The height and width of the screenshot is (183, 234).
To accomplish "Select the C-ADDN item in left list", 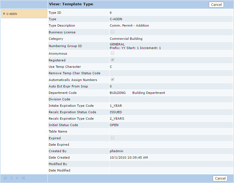I will (12, 14).
